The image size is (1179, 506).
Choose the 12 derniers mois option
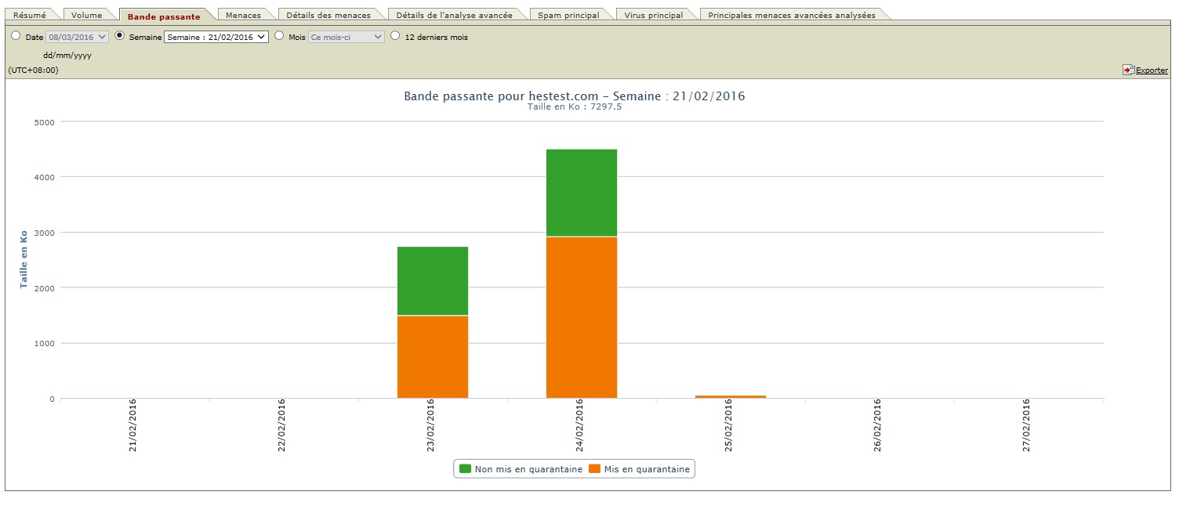click(x=395, y=36)
